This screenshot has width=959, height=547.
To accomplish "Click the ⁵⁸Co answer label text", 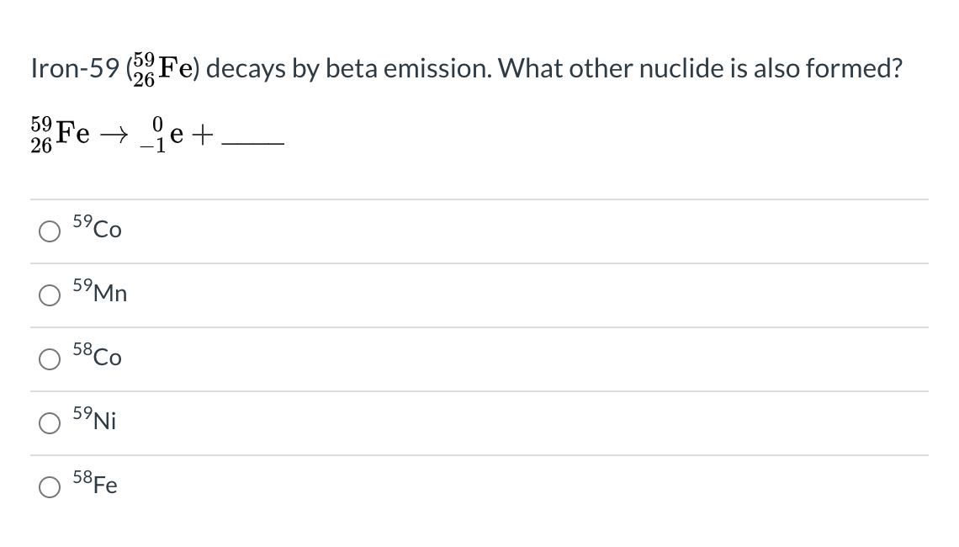I will click(97, 357).
